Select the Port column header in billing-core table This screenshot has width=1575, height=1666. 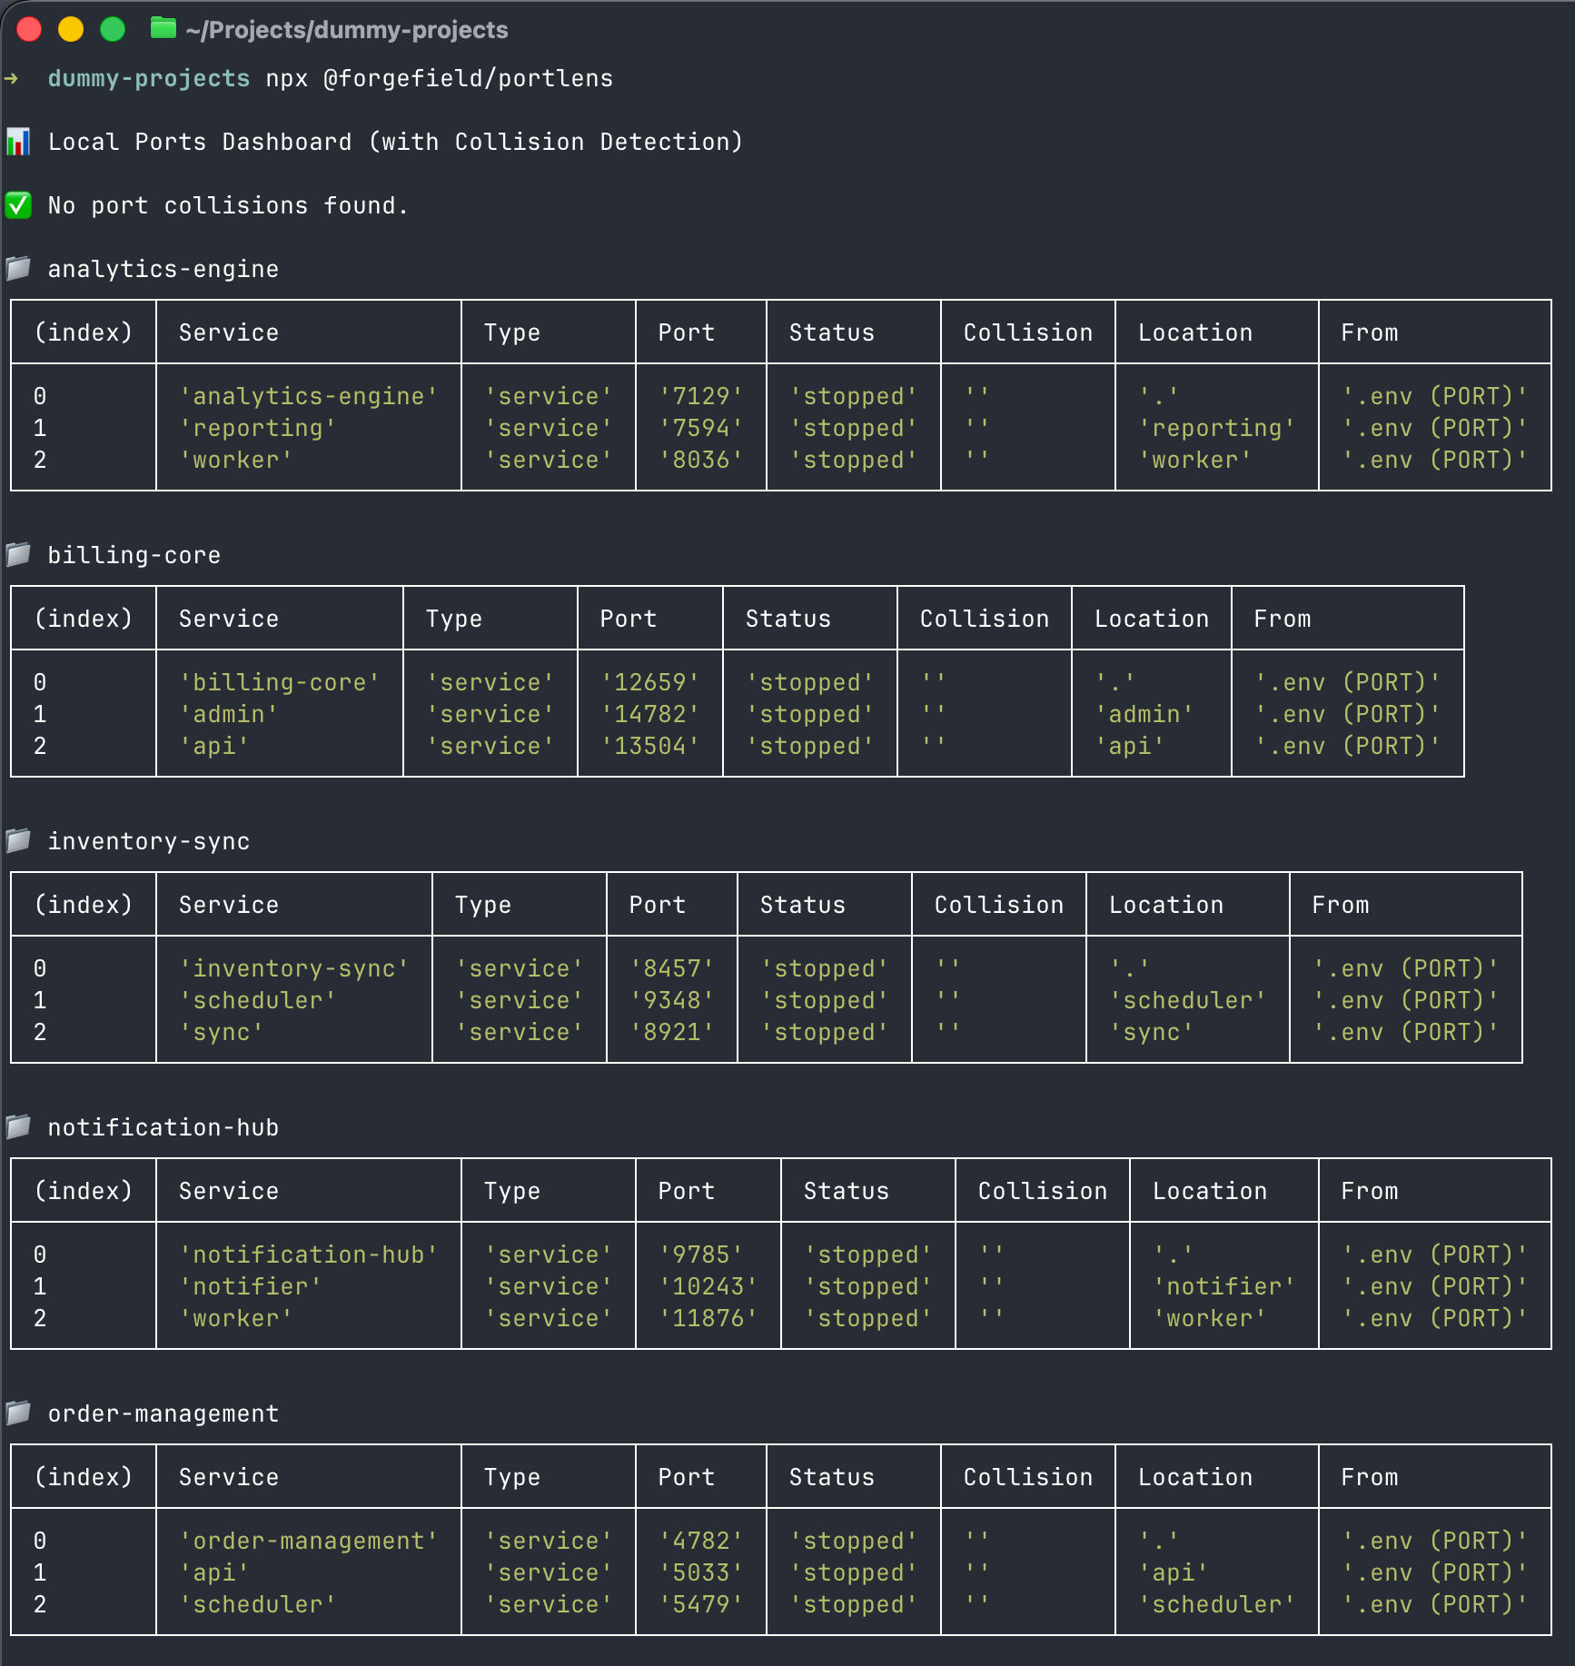tap(628, 618)
